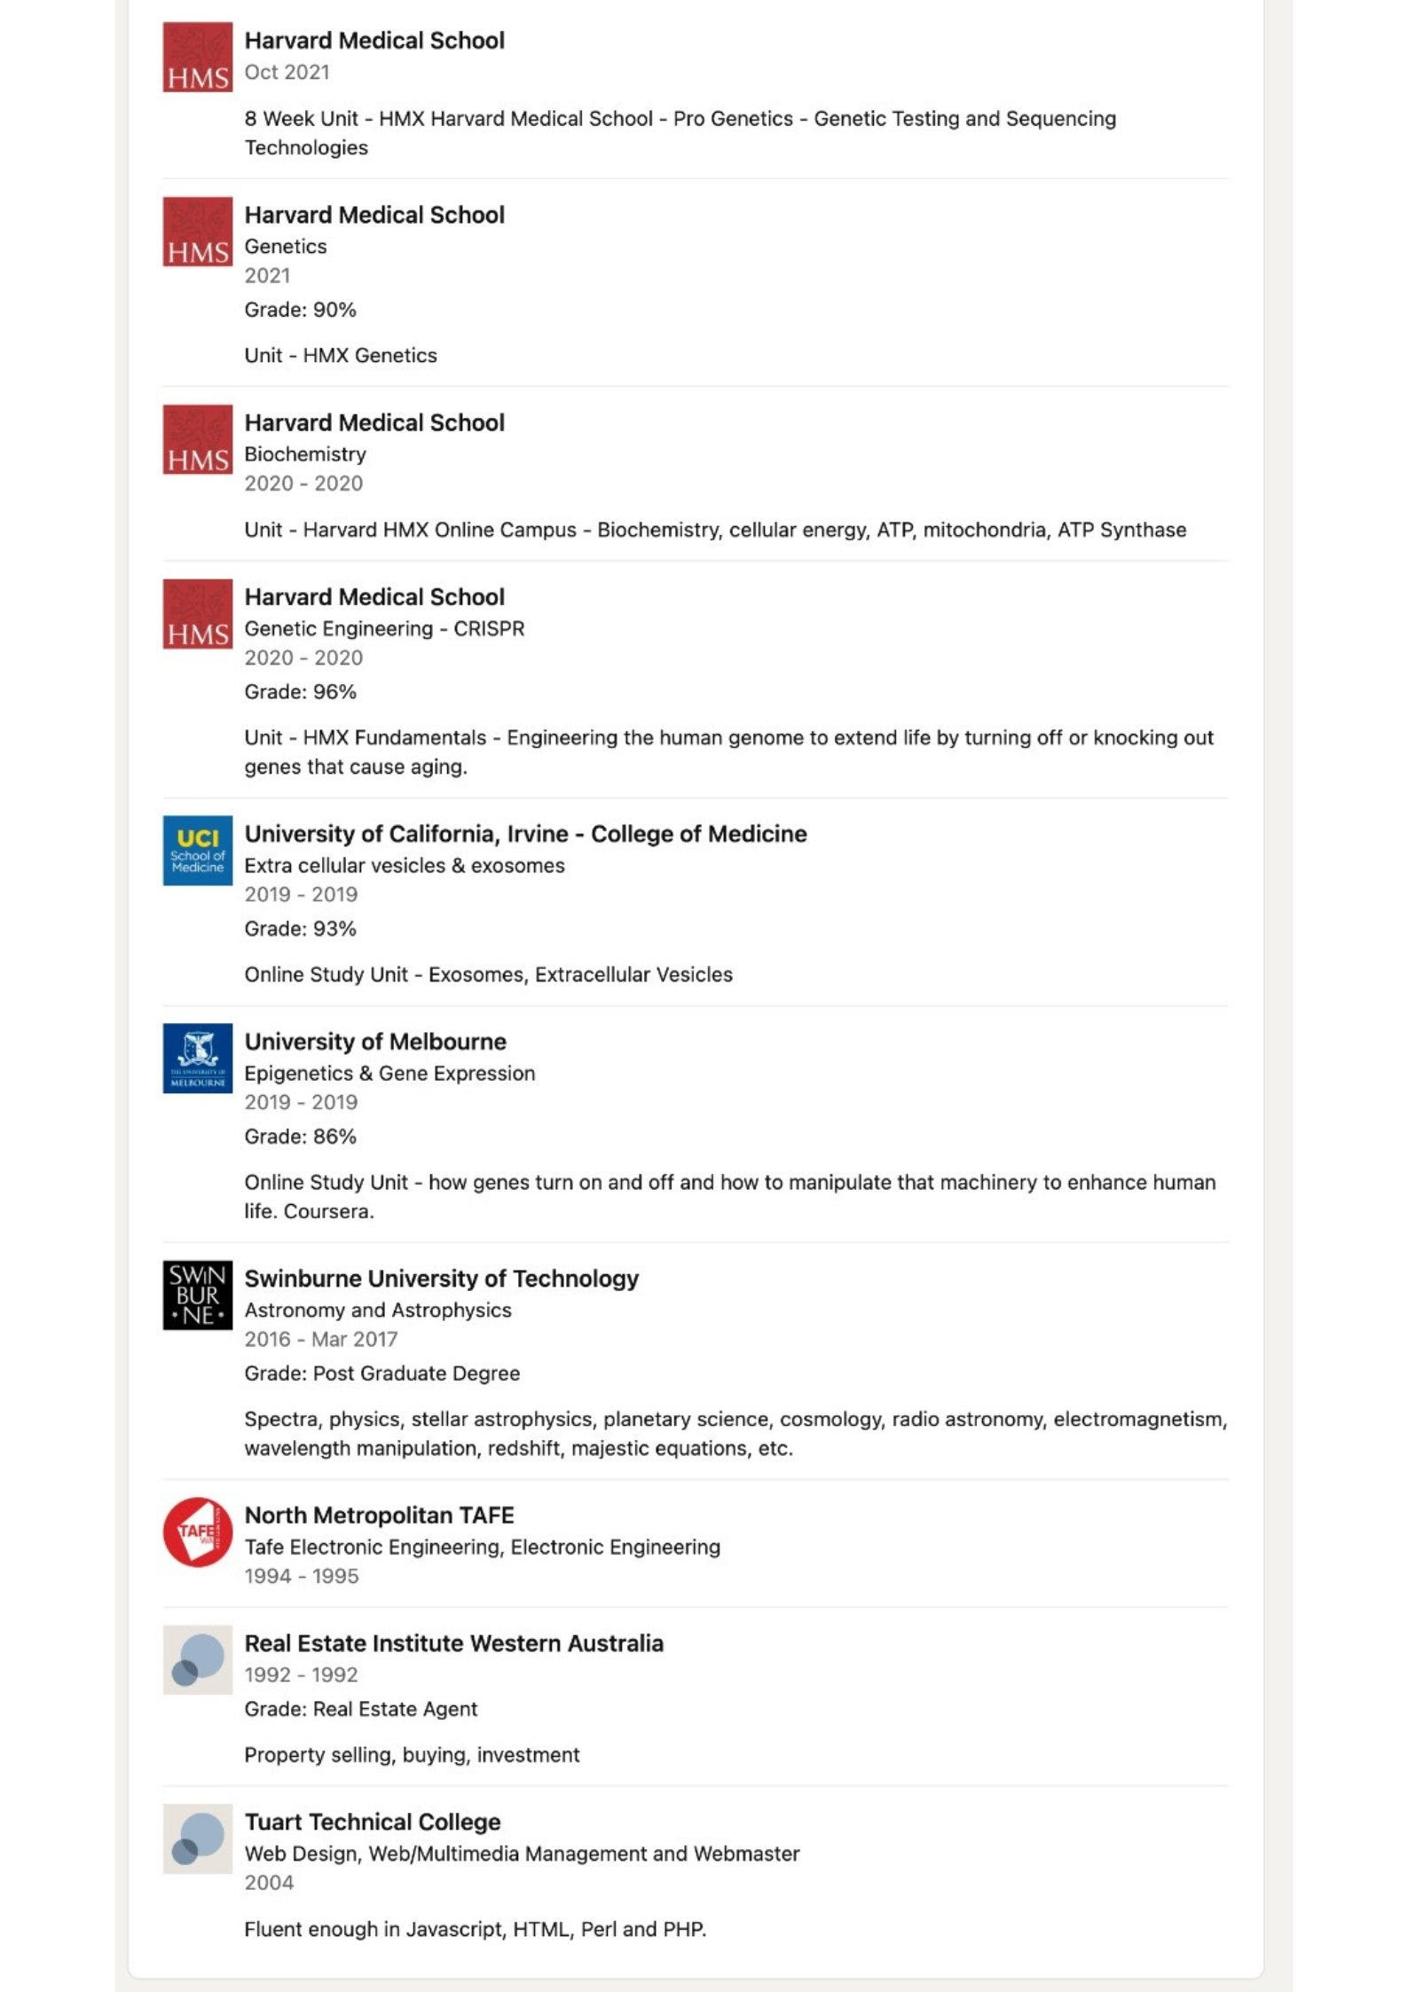This screenshot has width=1408, height=1992.
Task: Click the Swinburne University of Technology heading
Action: point(441,1279)
